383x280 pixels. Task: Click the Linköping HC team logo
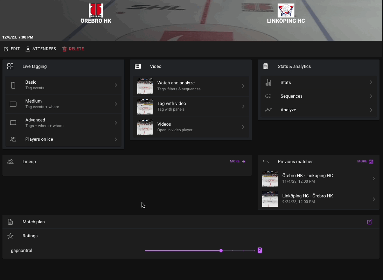[286, 10]
